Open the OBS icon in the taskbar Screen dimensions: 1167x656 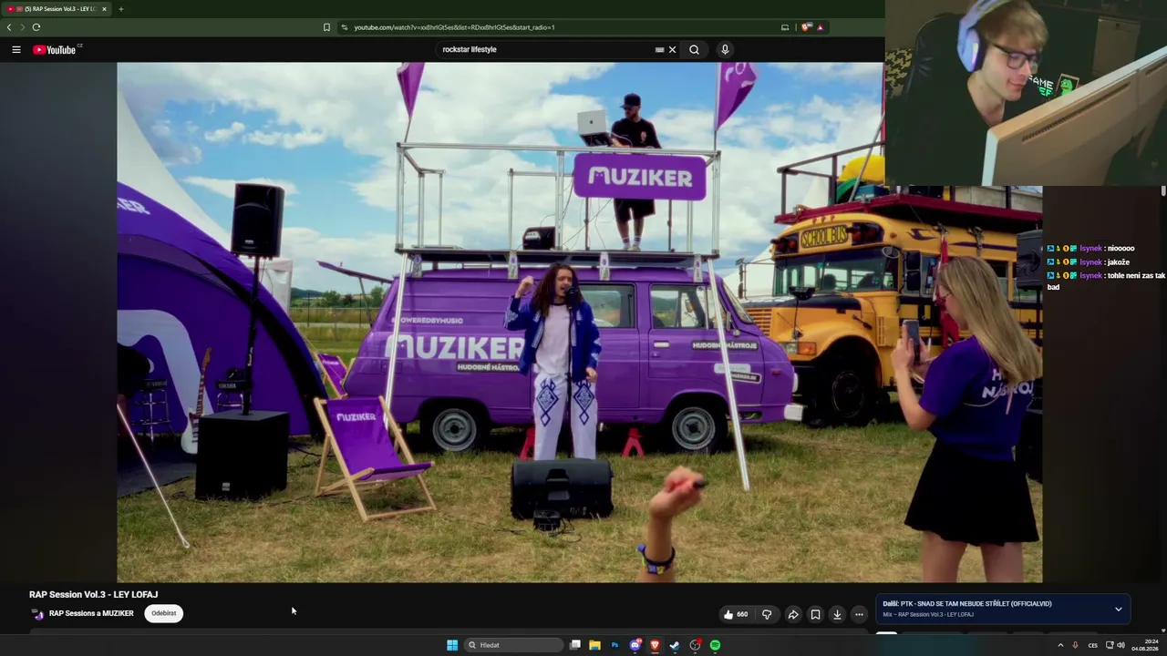tap(695, 645)
